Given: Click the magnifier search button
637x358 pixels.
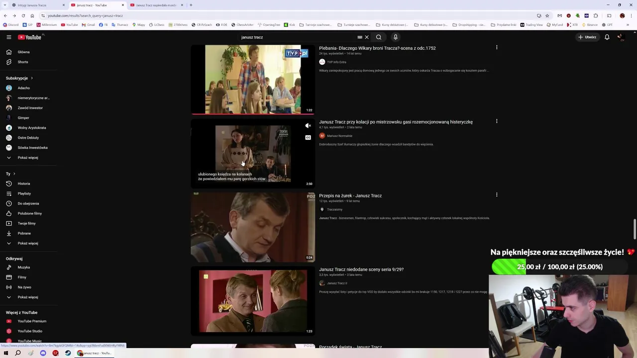Looking at the screenshot, I should pos(379,37).
